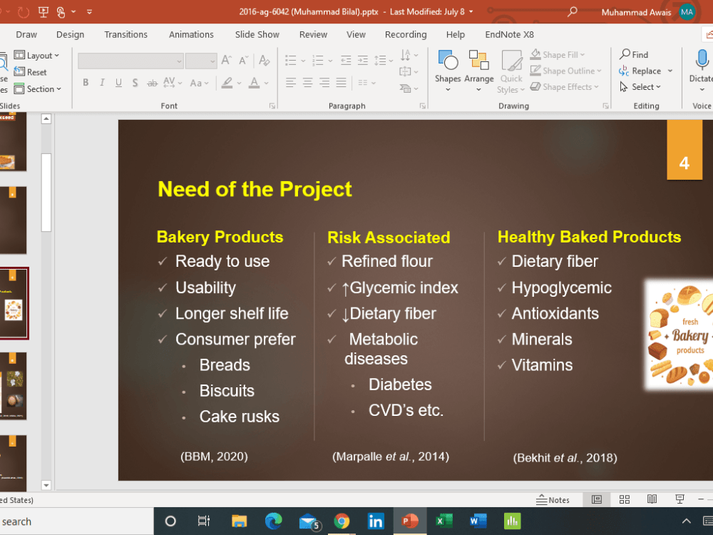Screen dimensions: 713x535
Task: Open font name combo box
Action: 130,61
